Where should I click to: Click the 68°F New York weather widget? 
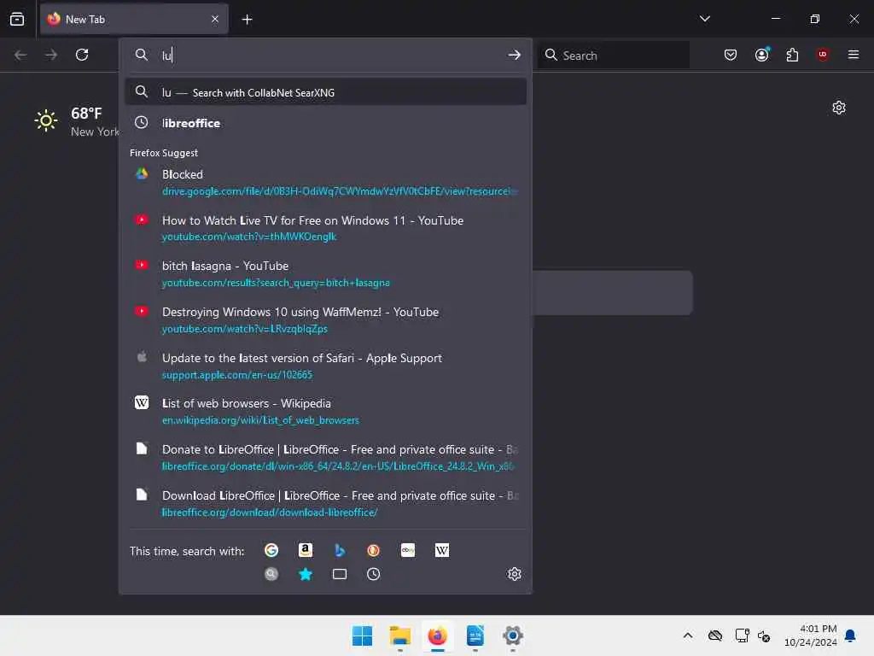[x=77, y=121]
